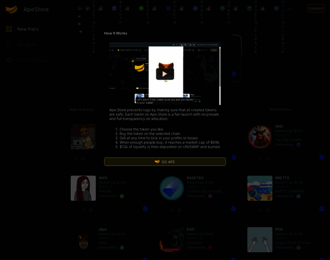Image resolution: width=330 pixels, height=260 pixels.
Task: Click the 'Wifejak' description text
Action: [x=105, y=192]
